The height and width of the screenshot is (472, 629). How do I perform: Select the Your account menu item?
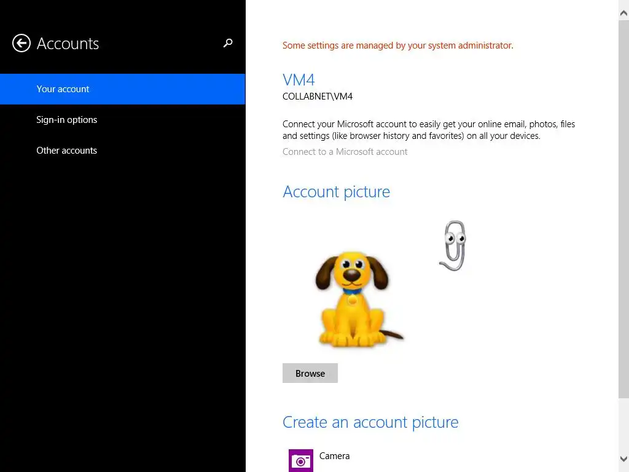click(122, 88)
